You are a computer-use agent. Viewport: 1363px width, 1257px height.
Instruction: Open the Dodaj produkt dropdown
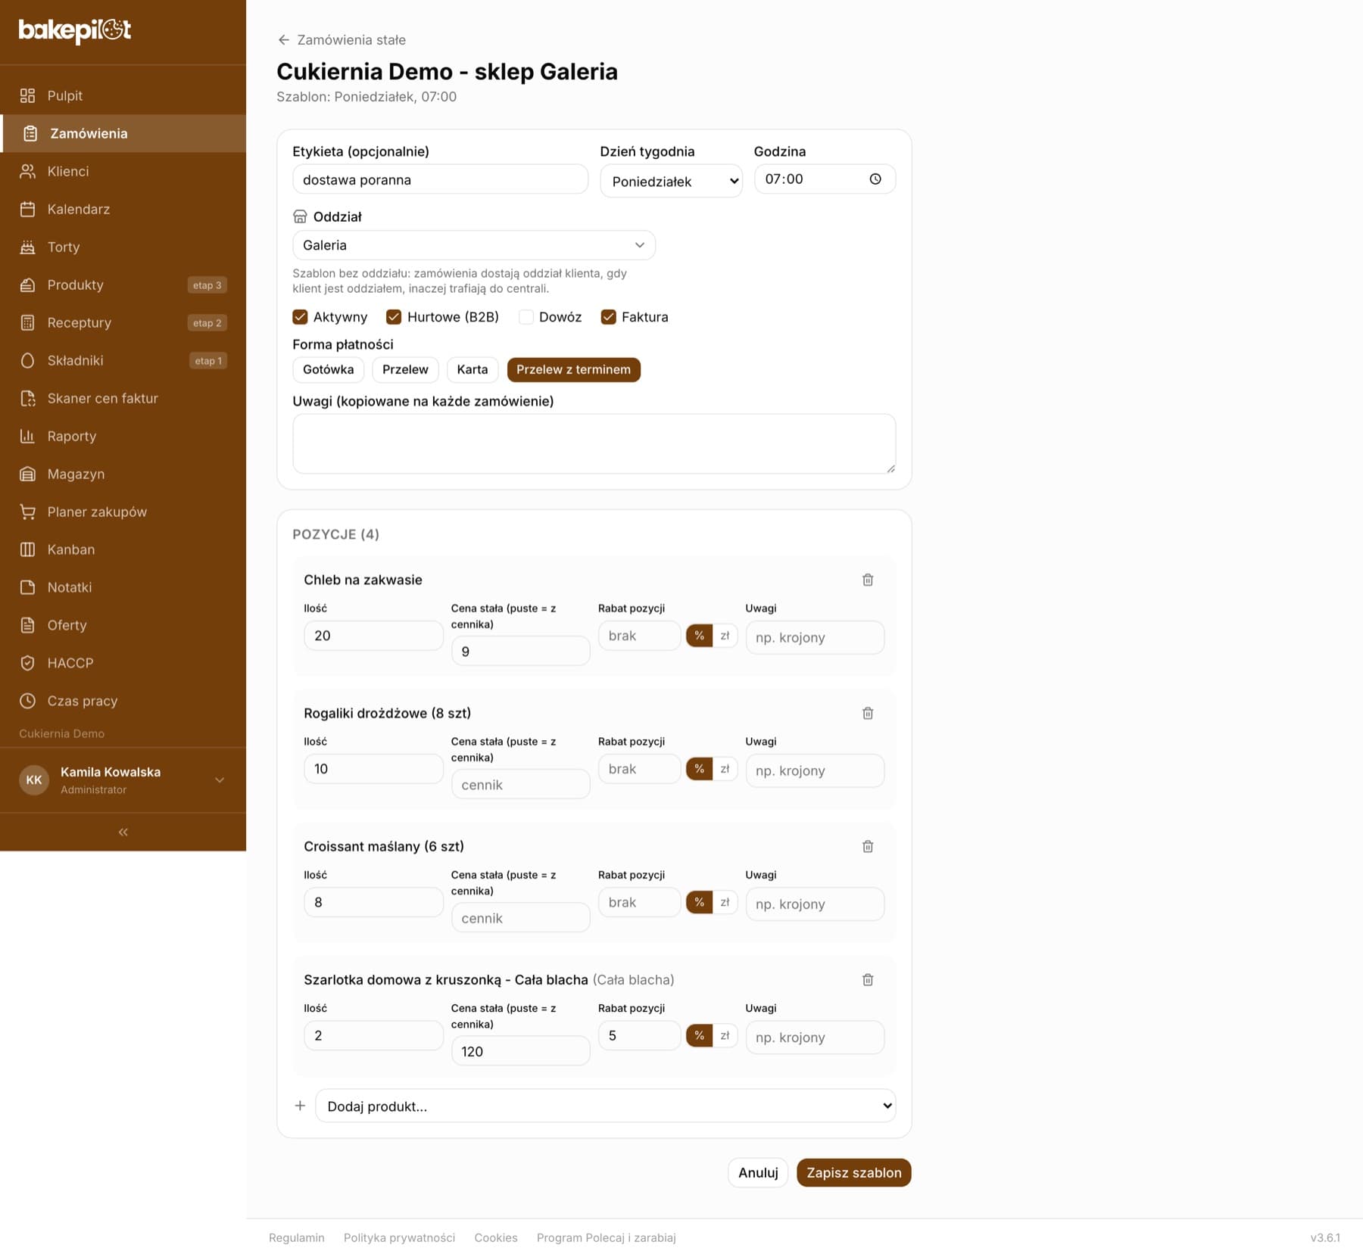(605, 1106)
